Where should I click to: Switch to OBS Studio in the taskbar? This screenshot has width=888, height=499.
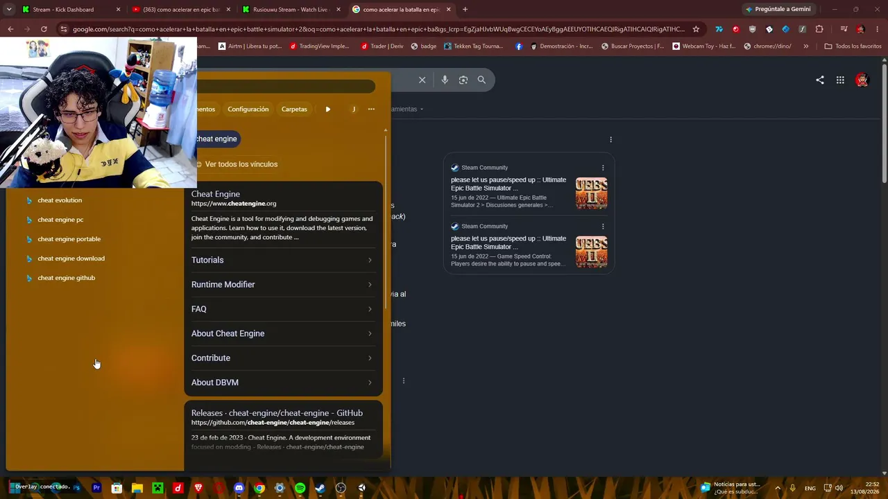(x=341, y=488)
